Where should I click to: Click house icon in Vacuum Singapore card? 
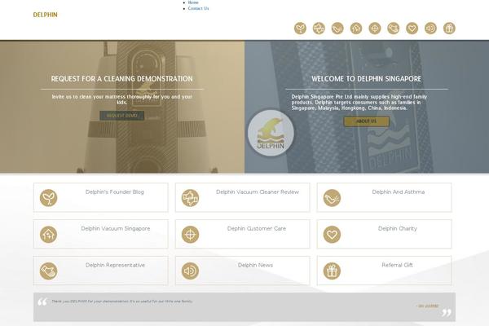pyautogui.click(x=48, y=234)
